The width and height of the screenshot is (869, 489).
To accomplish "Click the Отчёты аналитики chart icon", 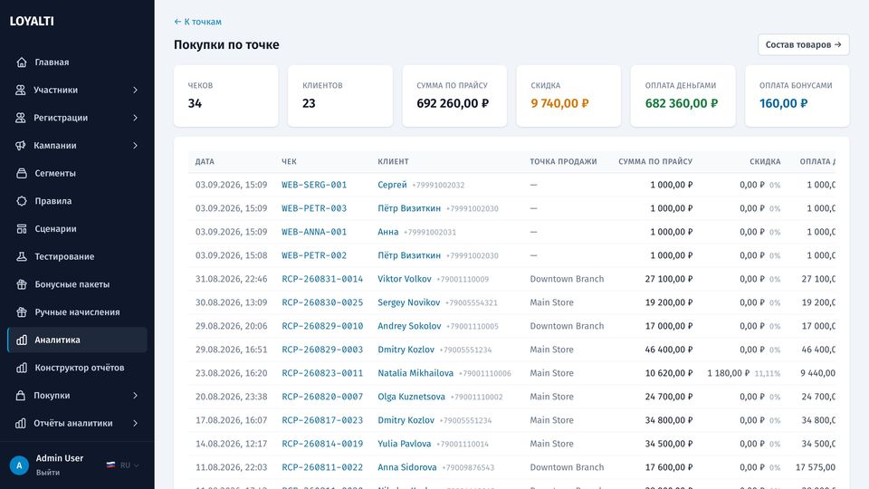I will pyautogui.click(x=21, y=423).
